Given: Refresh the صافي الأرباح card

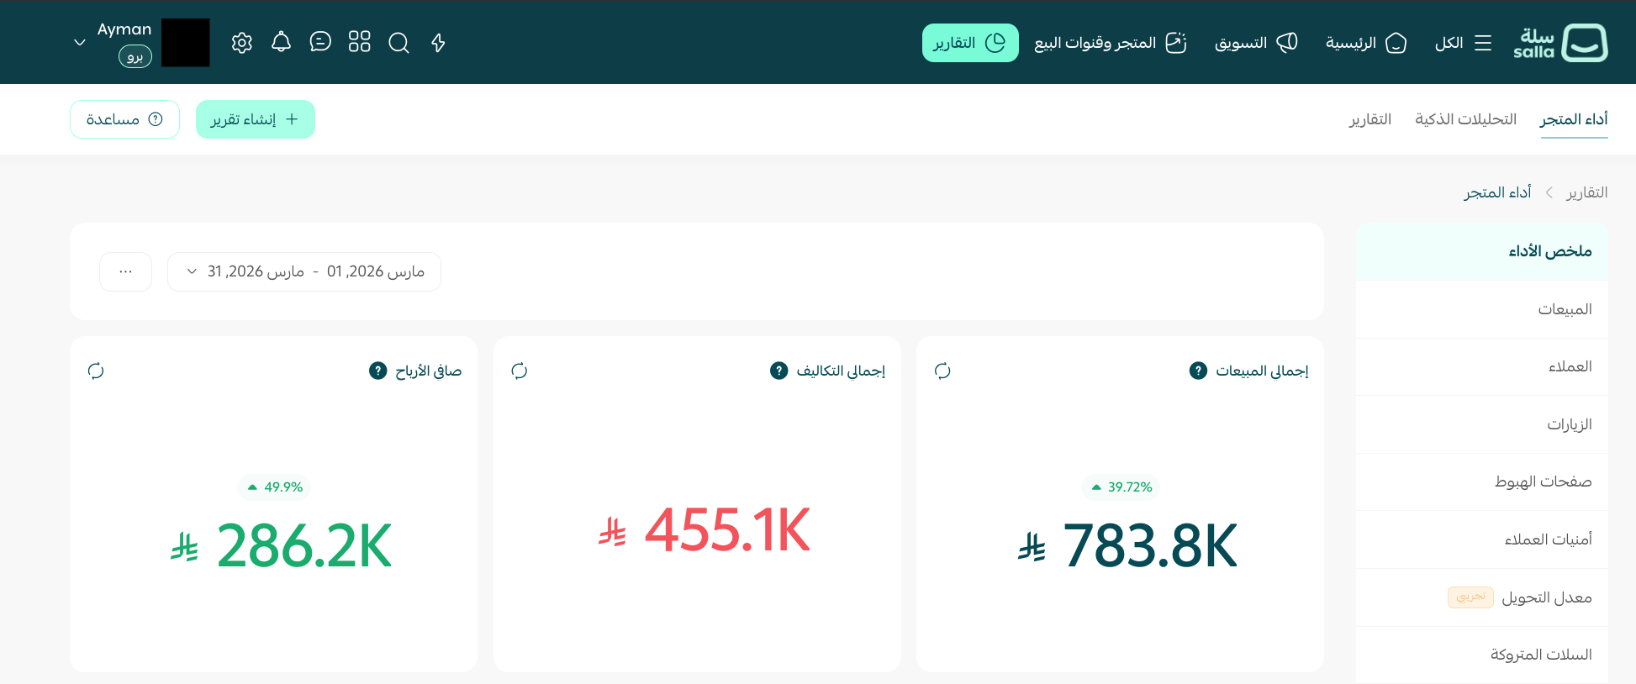Looking at the screenshot, I should click(x=96, y=371).
